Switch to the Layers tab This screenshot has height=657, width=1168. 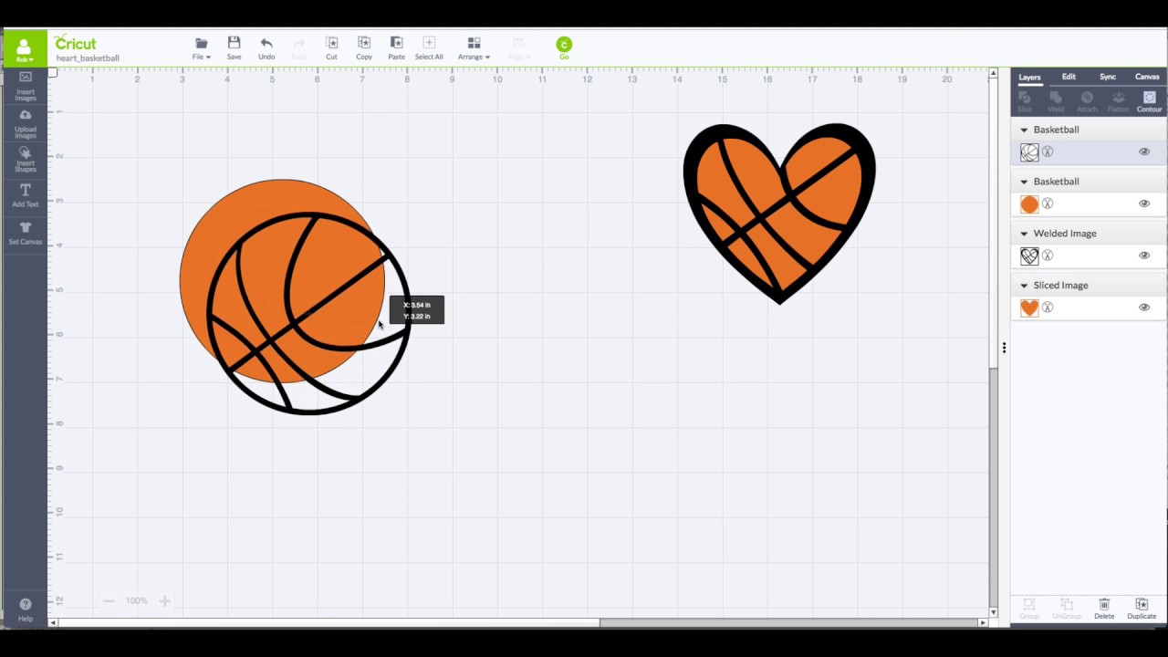pos(1029,78)
